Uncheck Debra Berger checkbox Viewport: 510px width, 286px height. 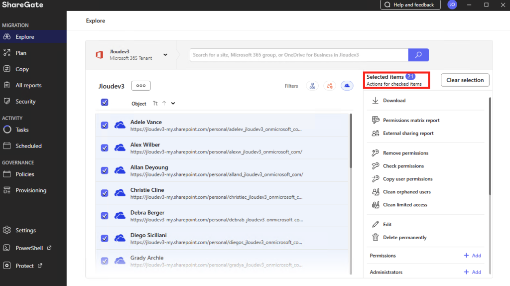[x=105, y=216]
